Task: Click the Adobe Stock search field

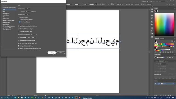Action: click(158, 1)
